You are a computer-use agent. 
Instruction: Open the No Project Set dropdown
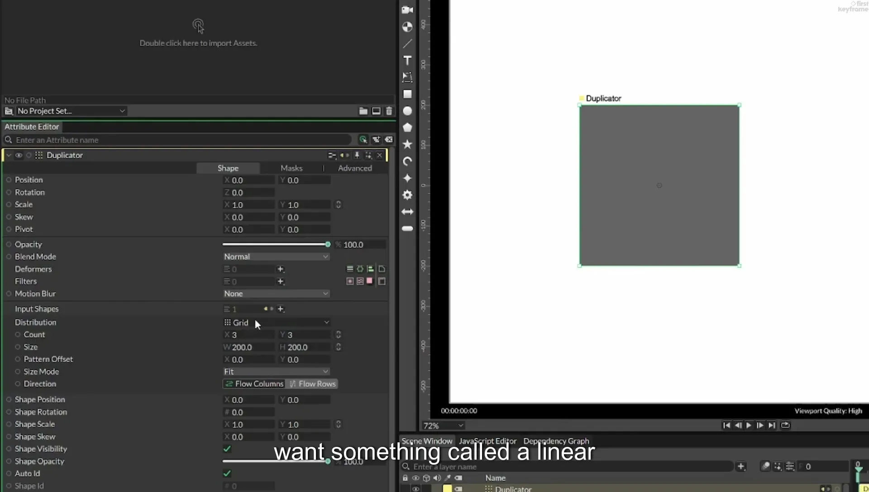[71, 111]
